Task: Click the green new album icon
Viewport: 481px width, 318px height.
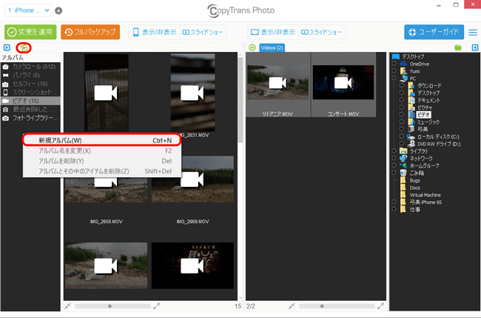Action: [24, 47]
